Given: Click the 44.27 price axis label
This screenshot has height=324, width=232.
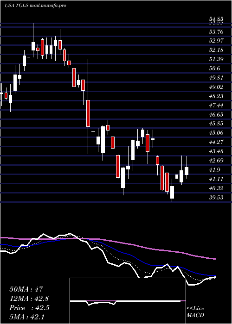Looking at the screenshot, I should tap(216, 142).
